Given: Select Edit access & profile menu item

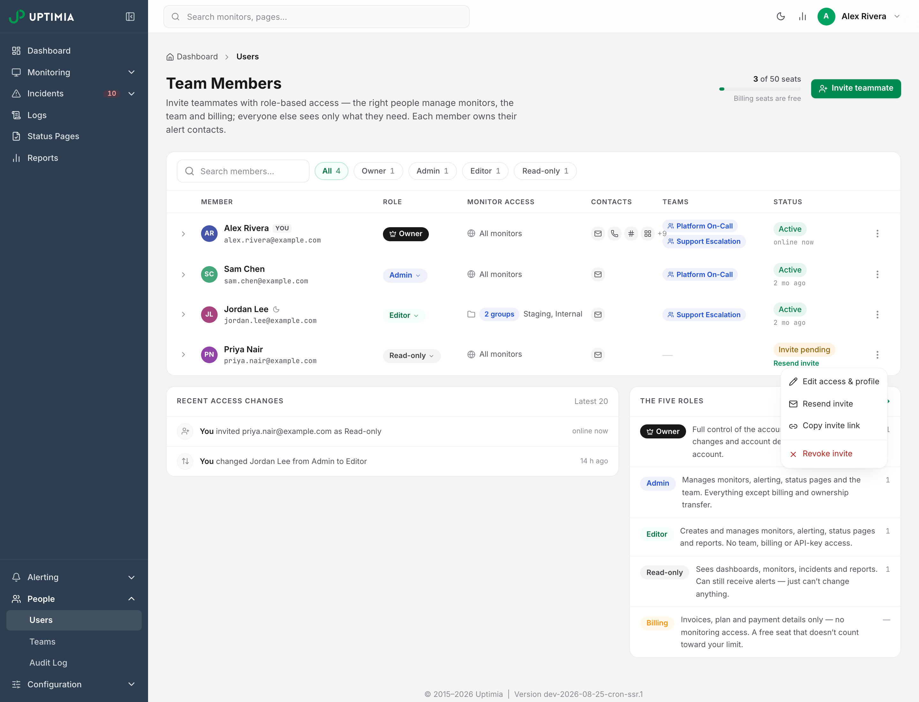Looking at the screenshot, I should [834, 382].
